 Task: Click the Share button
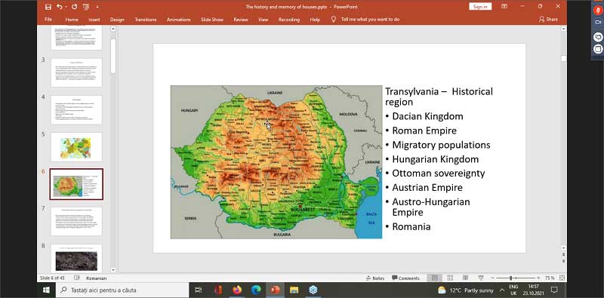(x=548, y=20)
